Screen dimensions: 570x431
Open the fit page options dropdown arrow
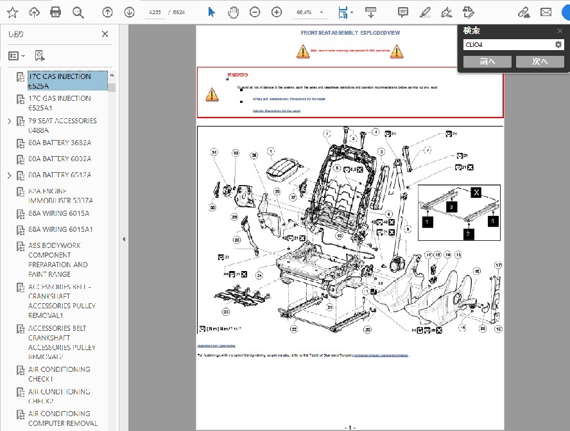tap(352, 13)
